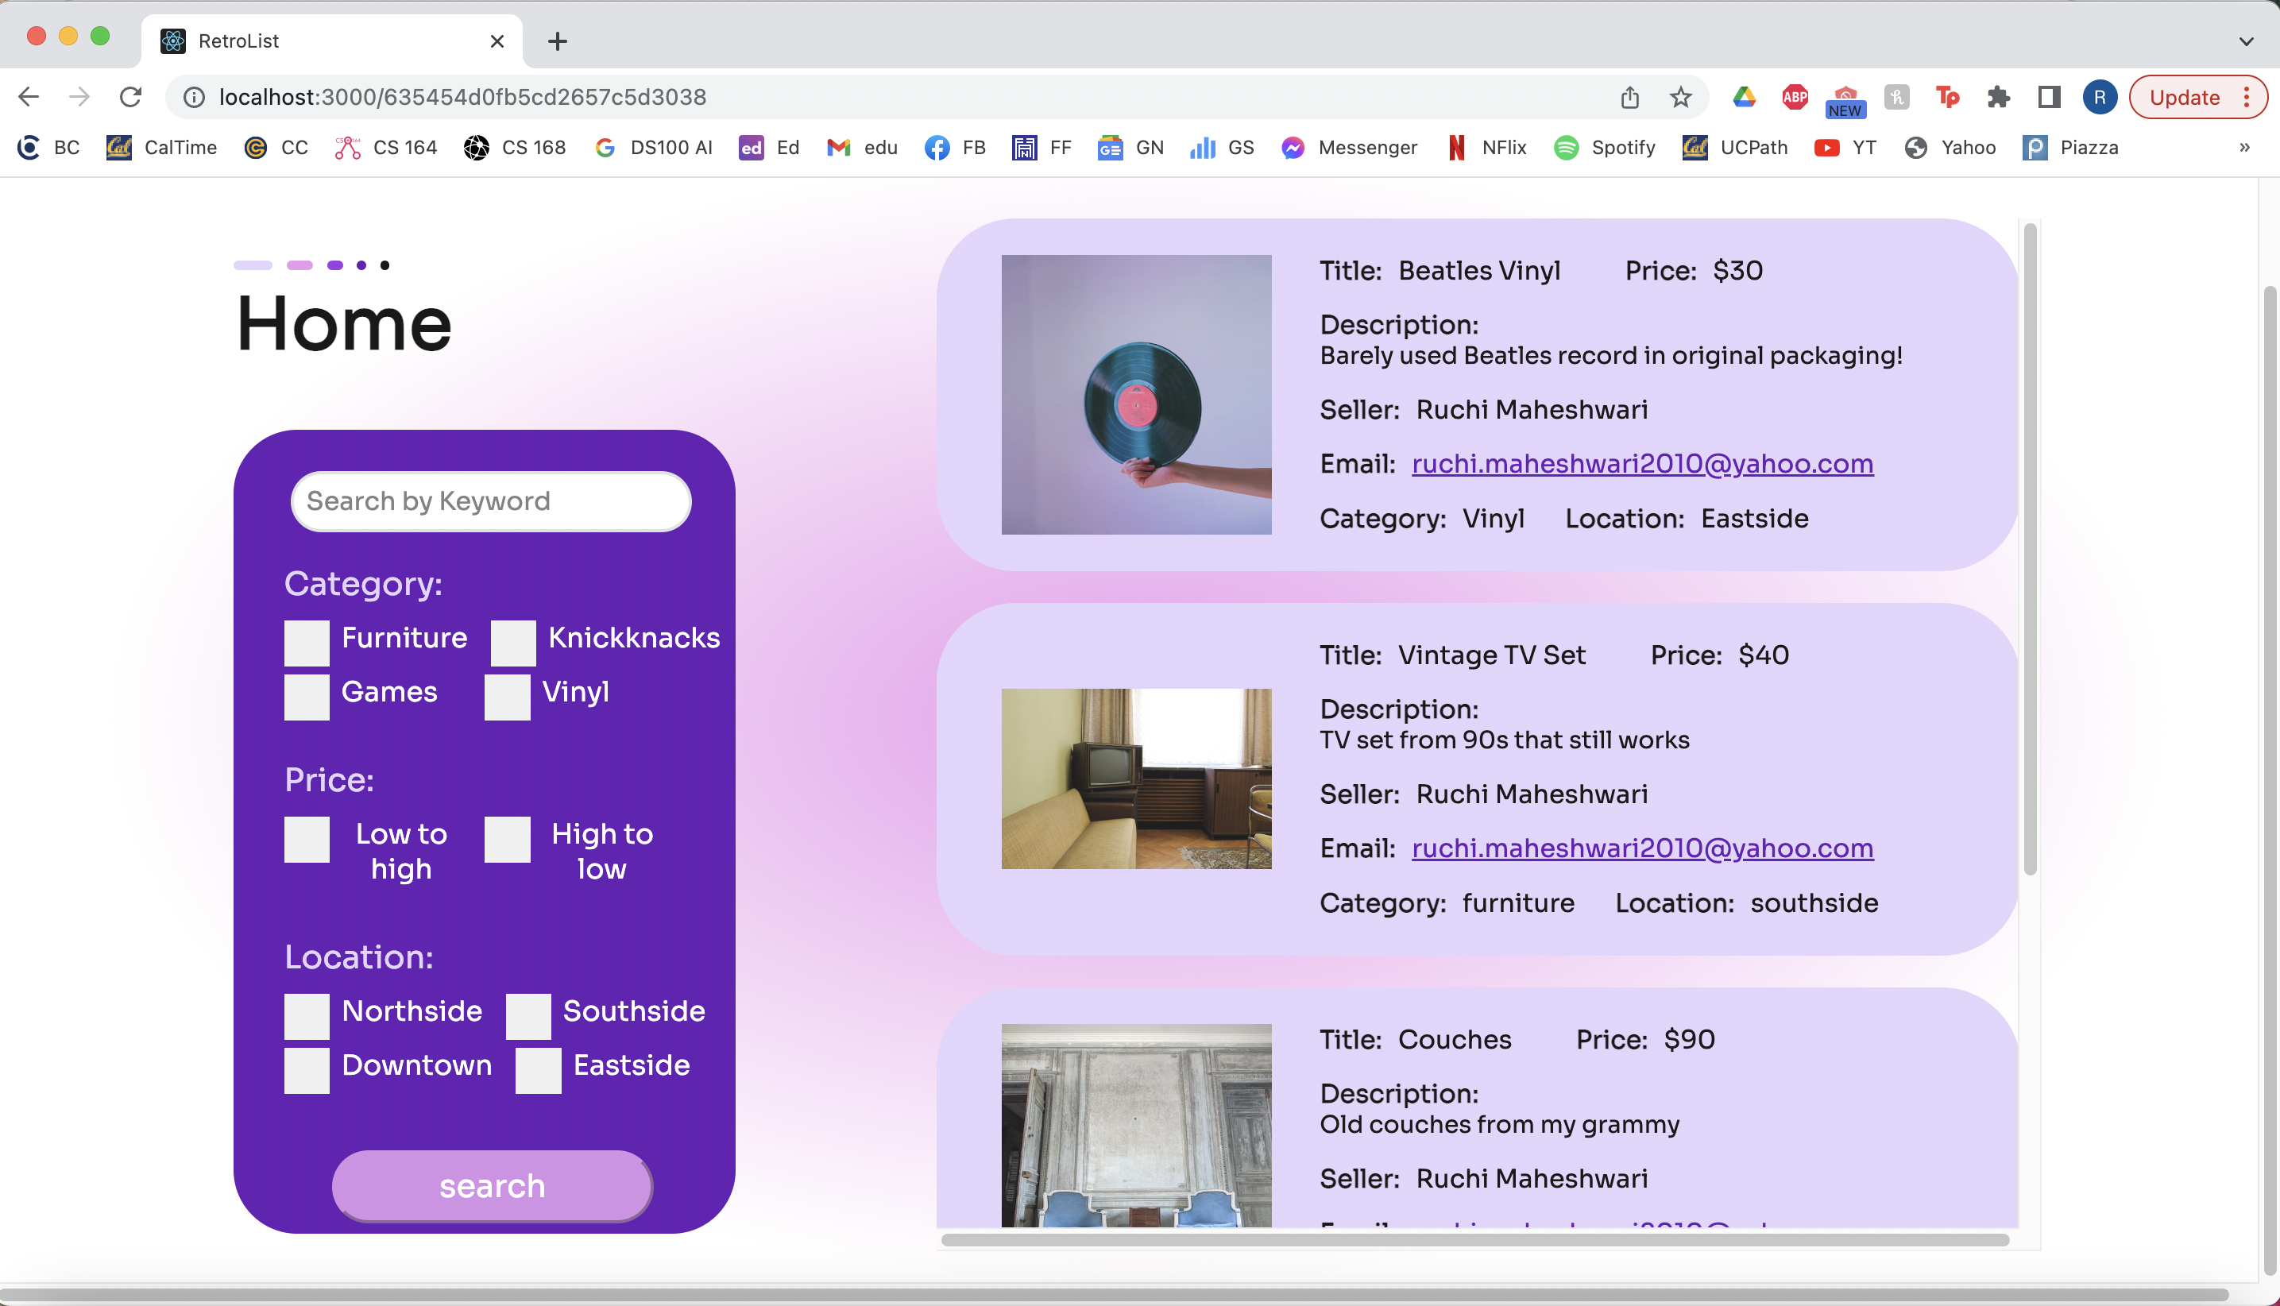Open the tab search dropdown arrow
Screen dimensions: 2280x1306
(x=2245, y=41)
